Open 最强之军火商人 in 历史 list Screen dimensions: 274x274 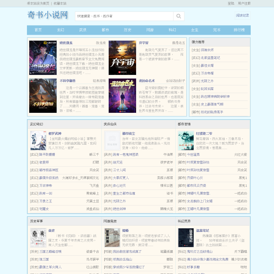(50, 267)
